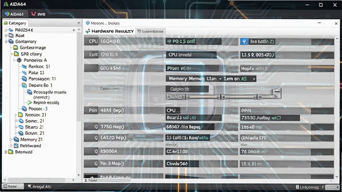The image size is (342, 192).
Task: Toggle the SP8 cllerry tree expander
Action: click(x=12, y=54)
